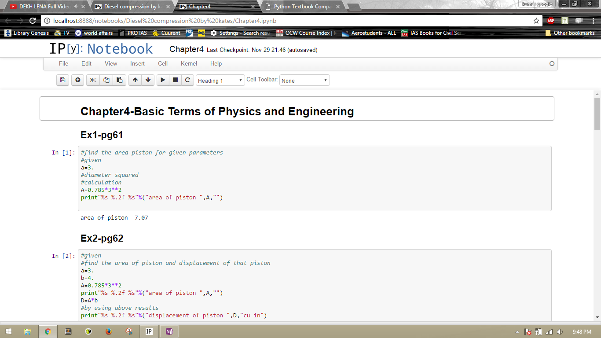Move selected cell down with arrow icon
Screen dimensions: 601x338
point(148,80)
